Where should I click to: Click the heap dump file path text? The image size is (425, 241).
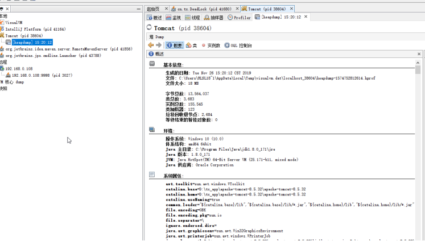(277, 78)
